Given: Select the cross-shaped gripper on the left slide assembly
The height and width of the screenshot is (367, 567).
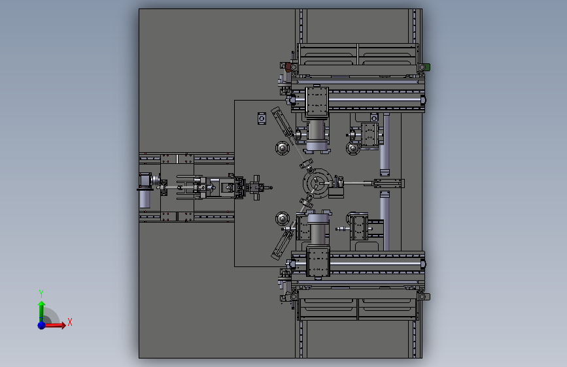Looking at the screenshot, I should 256,188.
